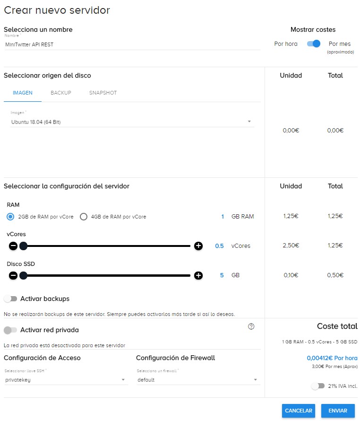Enable the Activar red privada switch
This screenshot has height=421, width=360.
click(10, 330)
